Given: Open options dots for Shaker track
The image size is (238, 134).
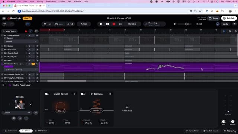Looking at the screenshot, I should tap(26, 46).
